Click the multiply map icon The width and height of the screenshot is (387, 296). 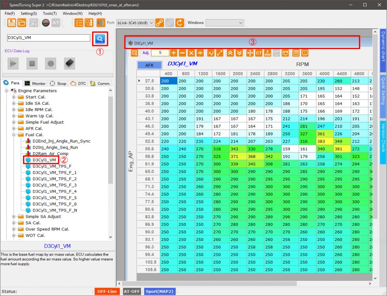tap(191, 53)
